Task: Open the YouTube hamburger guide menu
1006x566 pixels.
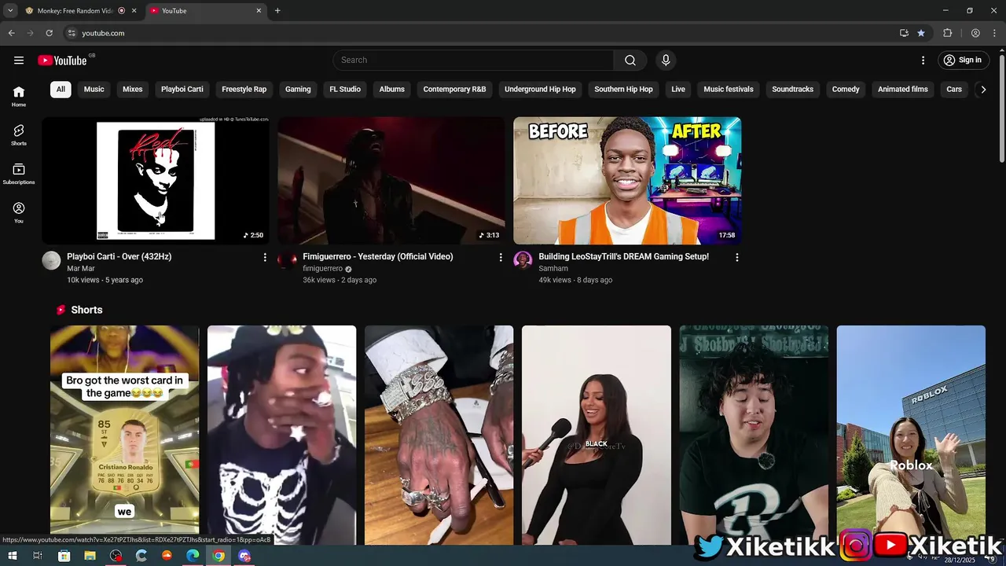Action: (19, 61)
